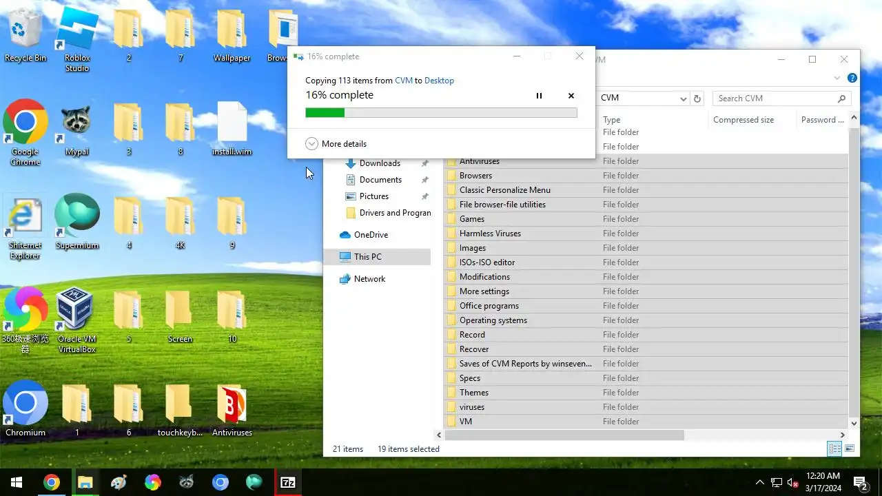The width and height of the screenshot is (882, 496).
Task: Select Documents in navigation pane
Action: tap(380, 180)
